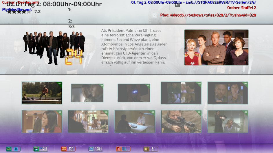Click the watched status eye flag in bottom bar
This screenshot has height=153, width=273.
tap(13, 149)
